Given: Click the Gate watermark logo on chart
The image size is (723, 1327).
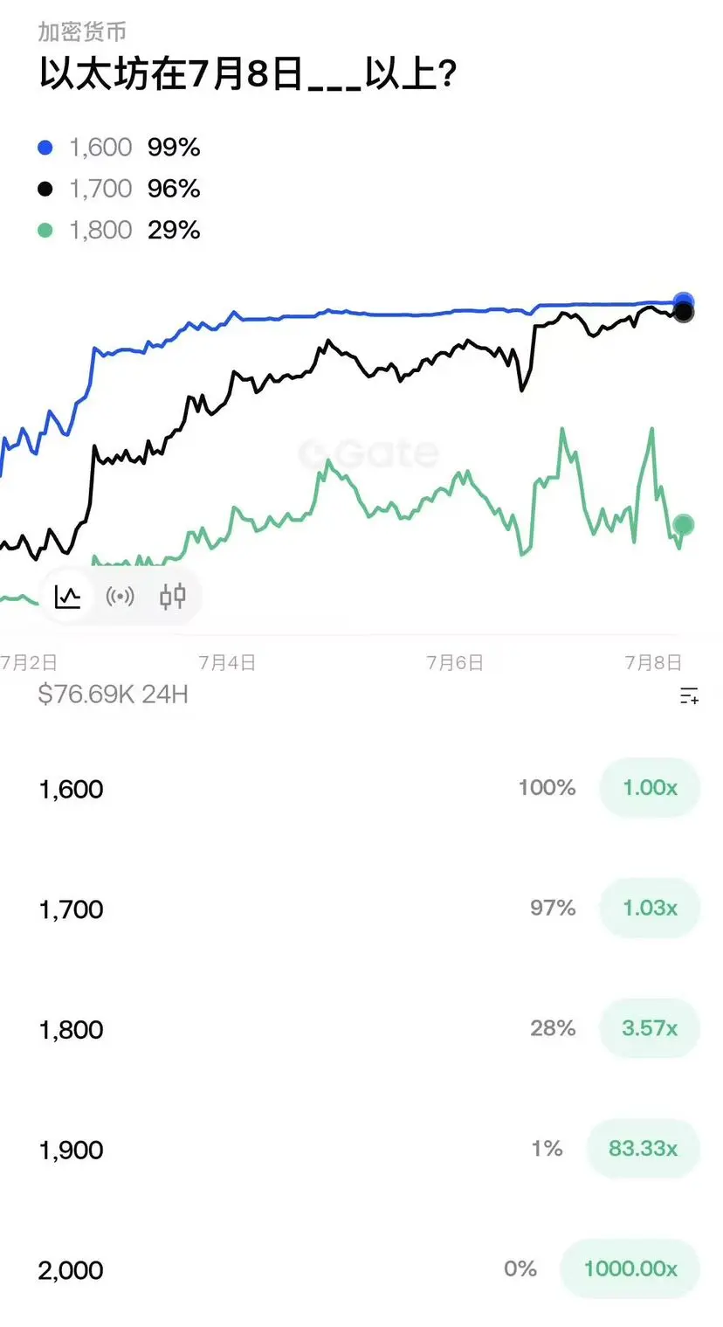Looking at the screenshot, I should pyautogui.click(x=368, y=453).
